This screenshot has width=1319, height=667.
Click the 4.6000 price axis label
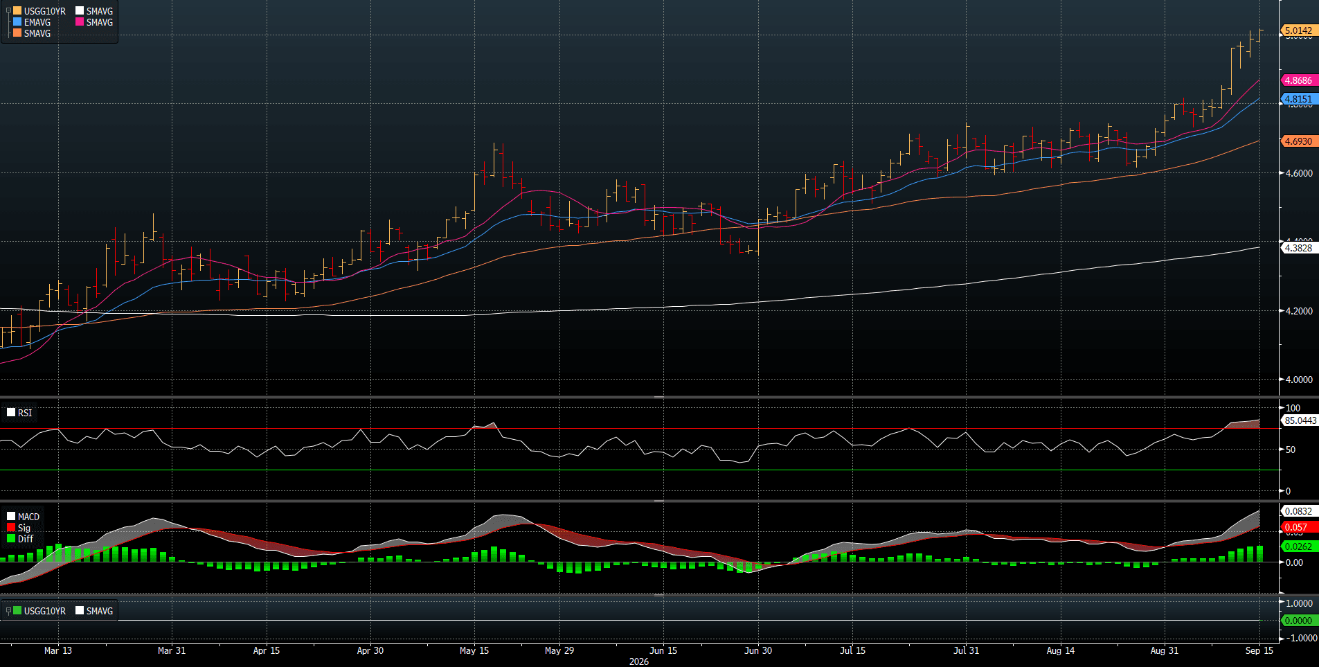pyautogui.click(x=1300, y=173)
